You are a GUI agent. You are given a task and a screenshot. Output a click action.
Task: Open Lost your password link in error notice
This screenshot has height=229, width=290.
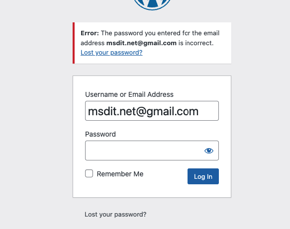coord(111,53)
